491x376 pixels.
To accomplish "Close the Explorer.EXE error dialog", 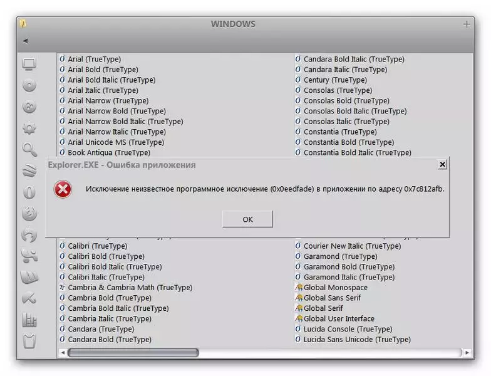I will click(x=442, y=164).
